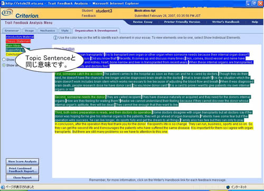Screen dimensions: 264x191
Task: Click the Close Report button
Action: (x=22, y=178)
